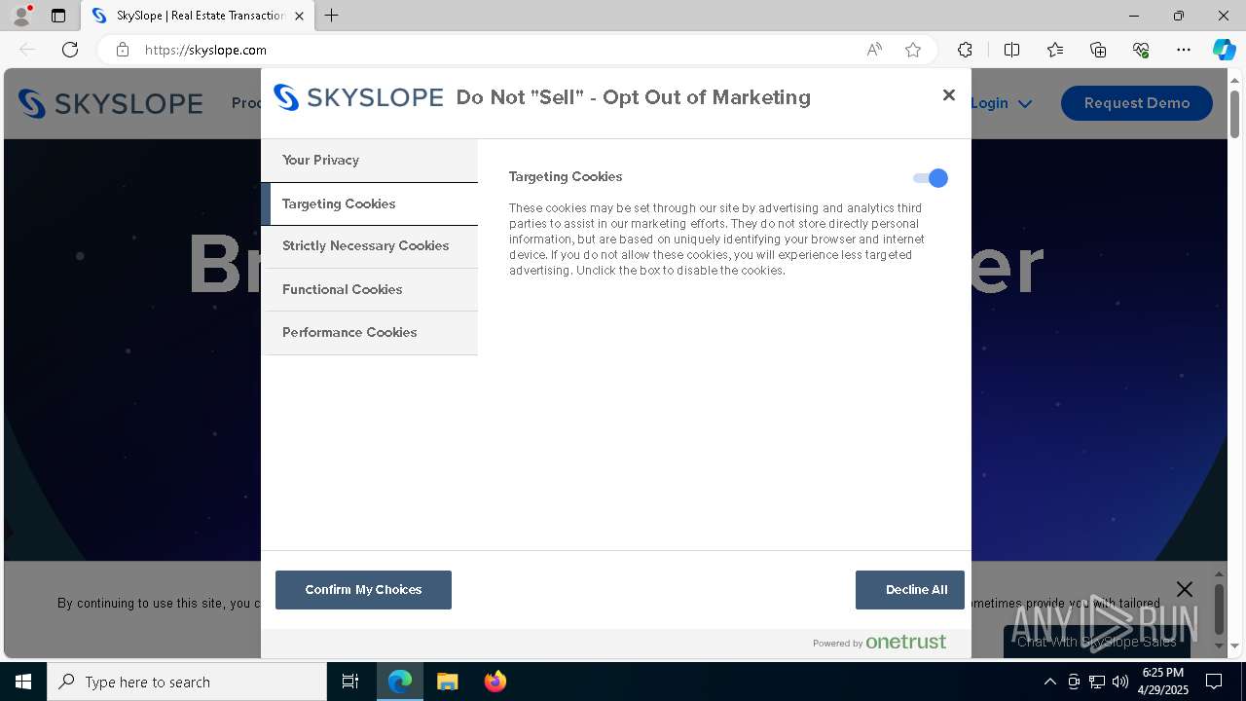Open Copilot sidebar
This screenshot has height=701, width=1246.
(x=1224, y=50)
